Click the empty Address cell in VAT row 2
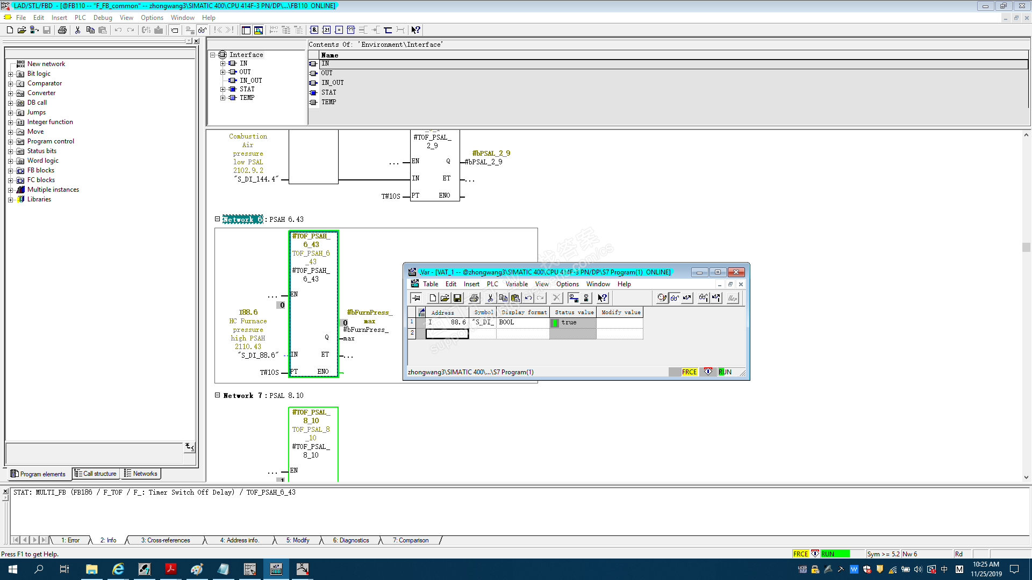The width and height of the screenshot is (1032, 580). [447, 334]
